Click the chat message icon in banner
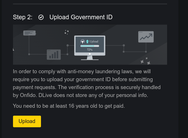 [29, 33]
